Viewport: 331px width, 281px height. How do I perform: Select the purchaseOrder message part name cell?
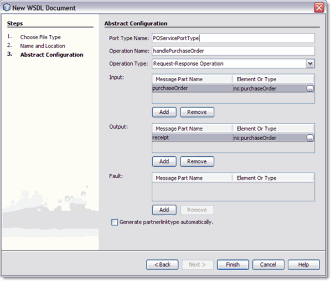click(x=192, y=88)
